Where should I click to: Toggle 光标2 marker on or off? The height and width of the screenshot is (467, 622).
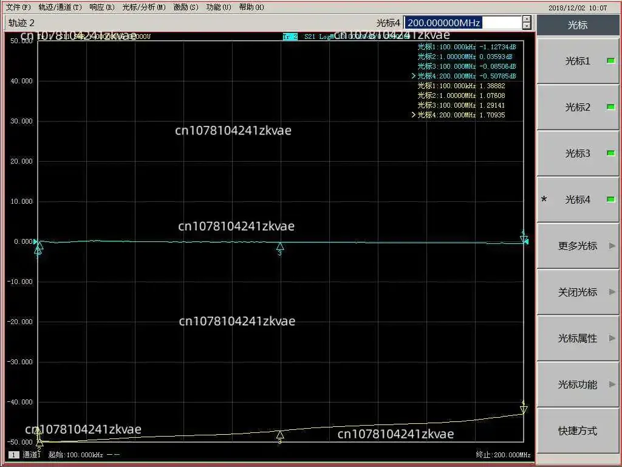[577, 107]
